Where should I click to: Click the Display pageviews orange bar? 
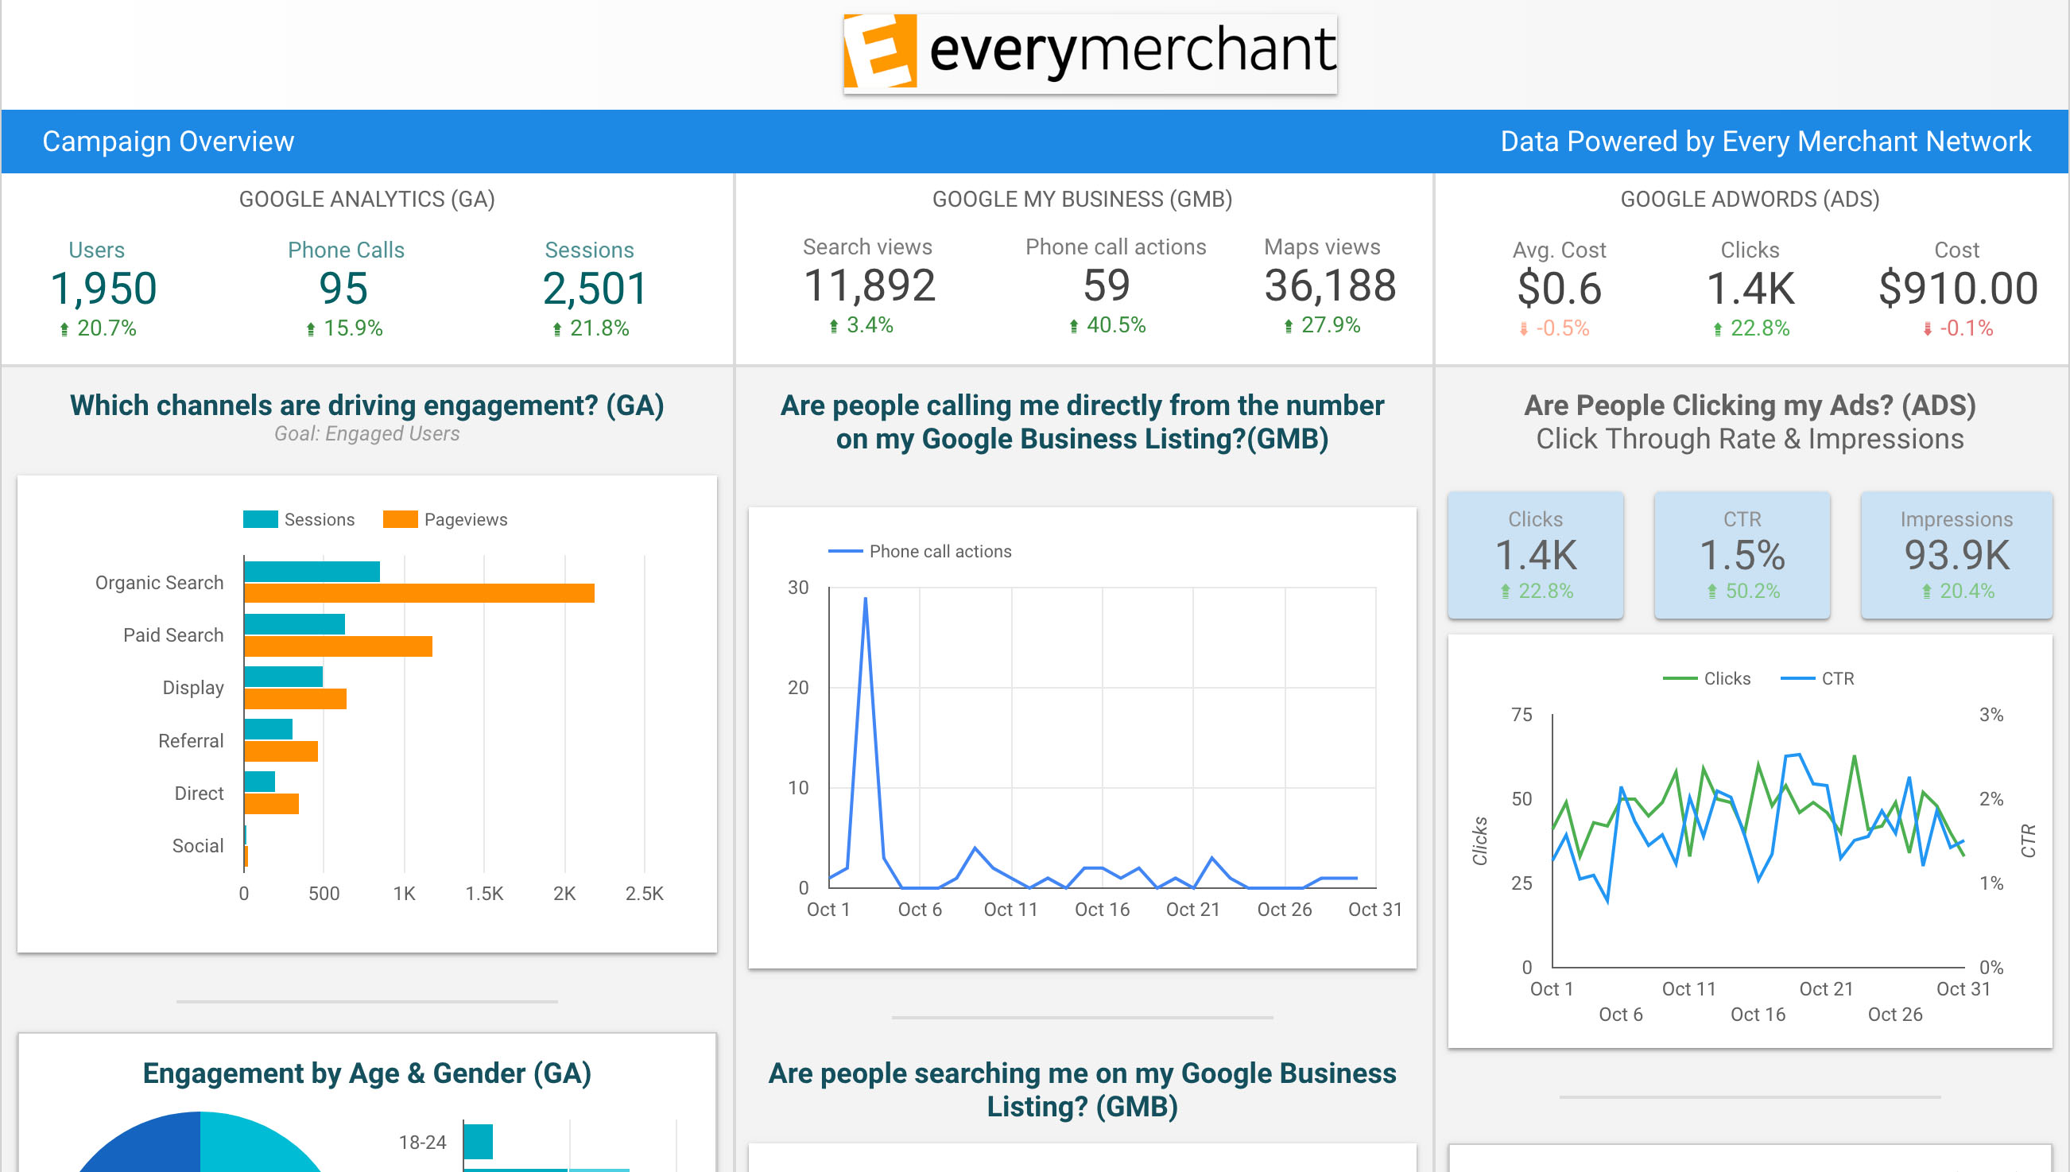(295, 699)
